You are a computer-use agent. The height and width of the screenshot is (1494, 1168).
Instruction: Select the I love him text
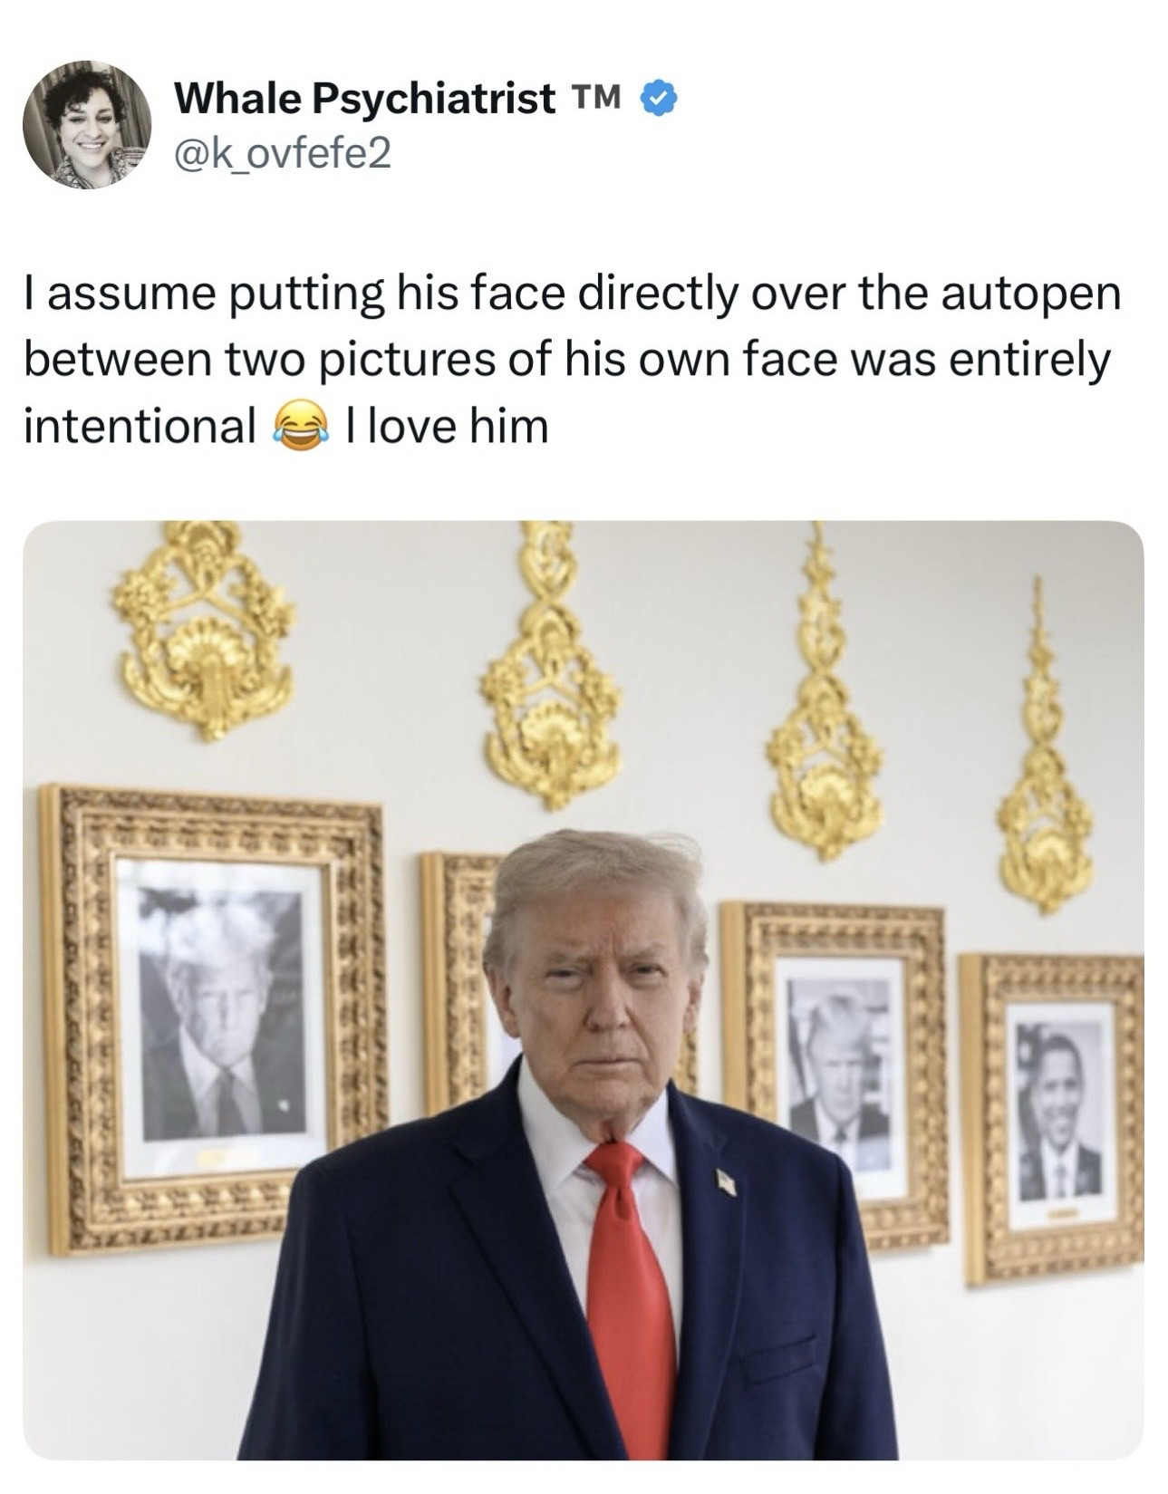(447, 427)
